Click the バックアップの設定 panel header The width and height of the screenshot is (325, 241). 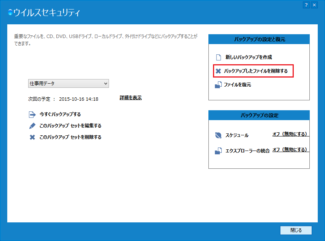[x=259, y=115]
